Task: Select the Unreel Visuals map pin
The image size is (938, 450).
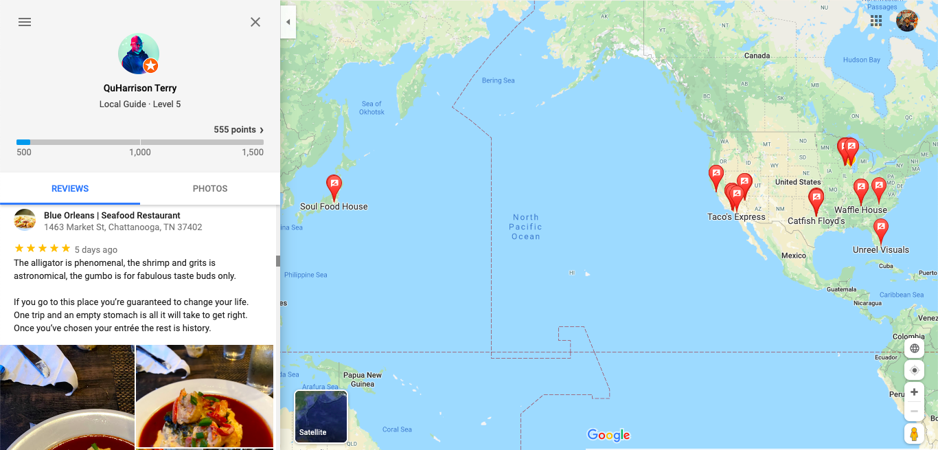Action: pyautogui.click(x=881, y=231)
